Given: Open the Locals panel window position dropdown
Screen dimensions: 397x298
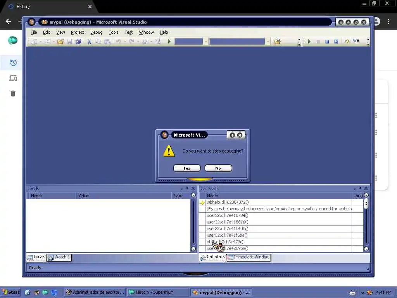Looking at the screenshot, I should tap(181, 189).
